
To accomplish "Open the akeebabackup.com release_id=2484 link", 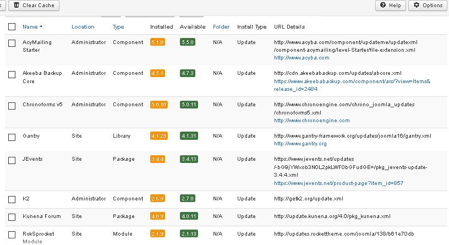I will (x=352, y=85).
